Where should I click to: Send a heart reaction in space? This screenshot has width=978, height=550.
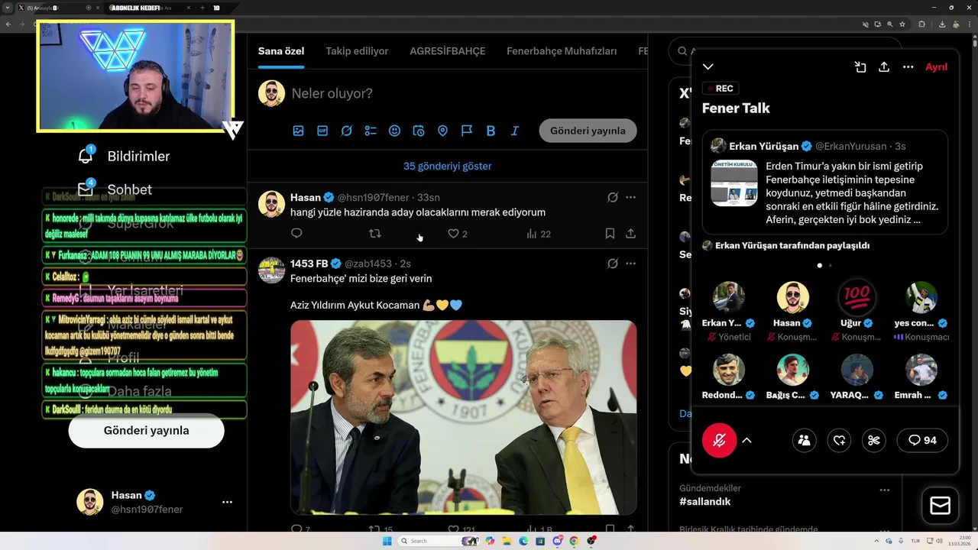[839, 440]
